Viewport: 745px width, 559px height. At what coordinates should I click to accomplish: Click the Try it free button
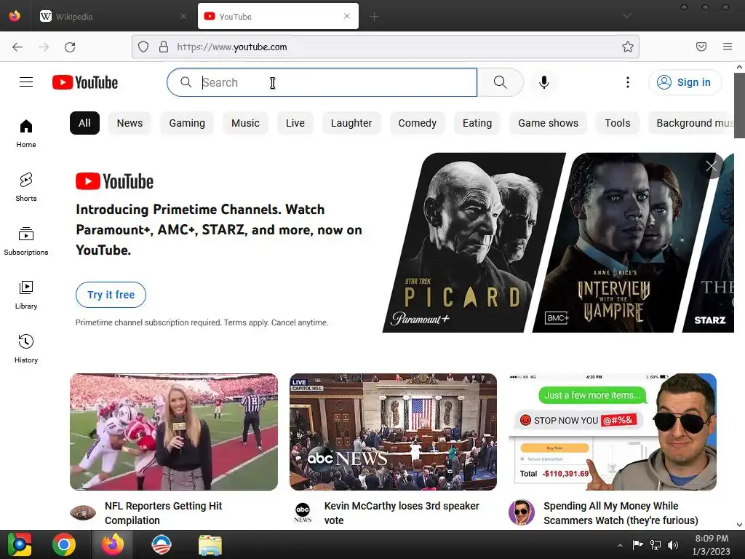(111, 295)
